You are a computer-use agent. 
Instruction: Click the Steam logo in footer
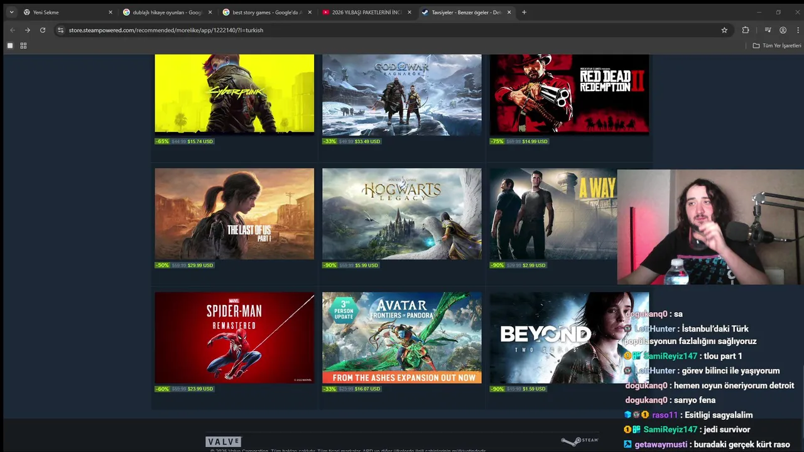(x=580, y=441)
